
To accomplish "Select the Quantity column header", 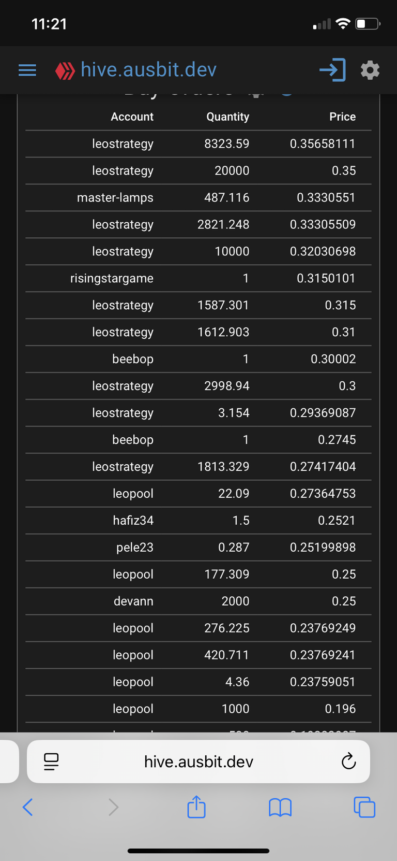I will pyautogui.click(x=228, y=117).
